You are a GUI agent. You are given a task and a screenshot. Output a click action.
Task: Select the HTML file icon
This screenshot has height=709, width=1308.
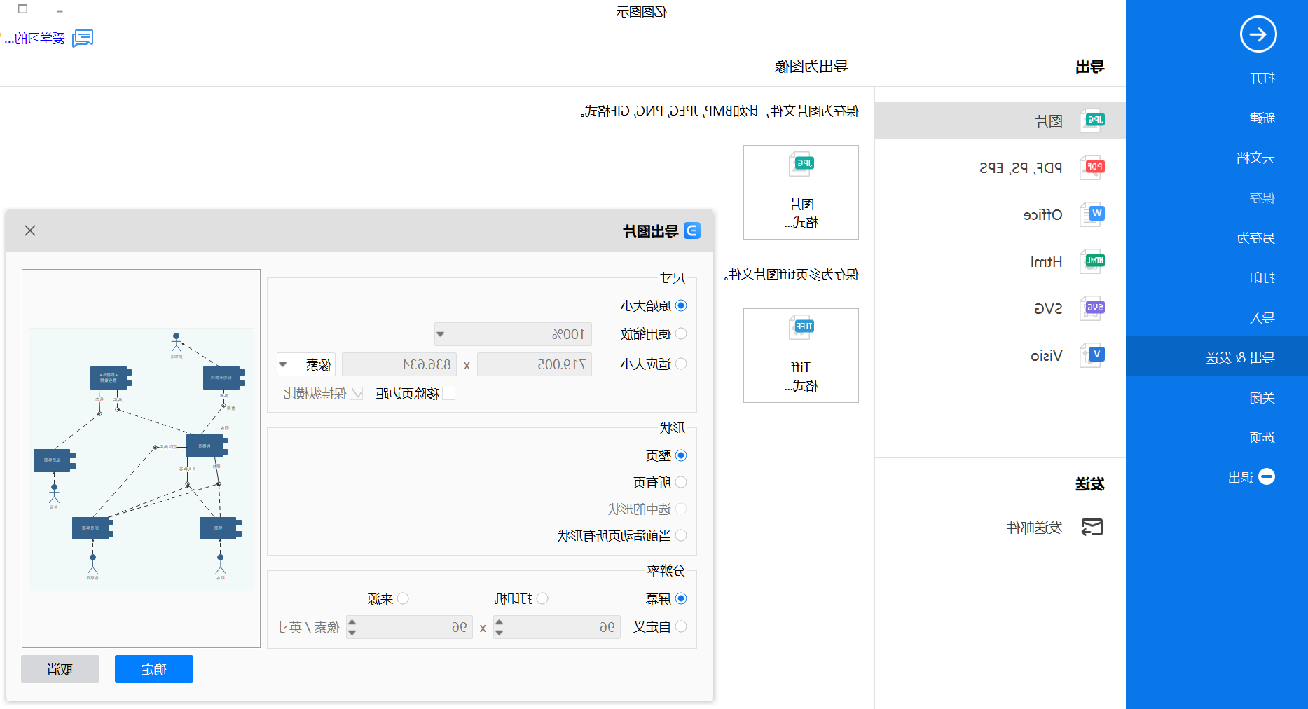pos(1093,261)
